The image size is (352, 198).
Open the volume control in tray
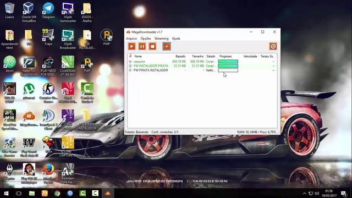[x=317, y=193]
